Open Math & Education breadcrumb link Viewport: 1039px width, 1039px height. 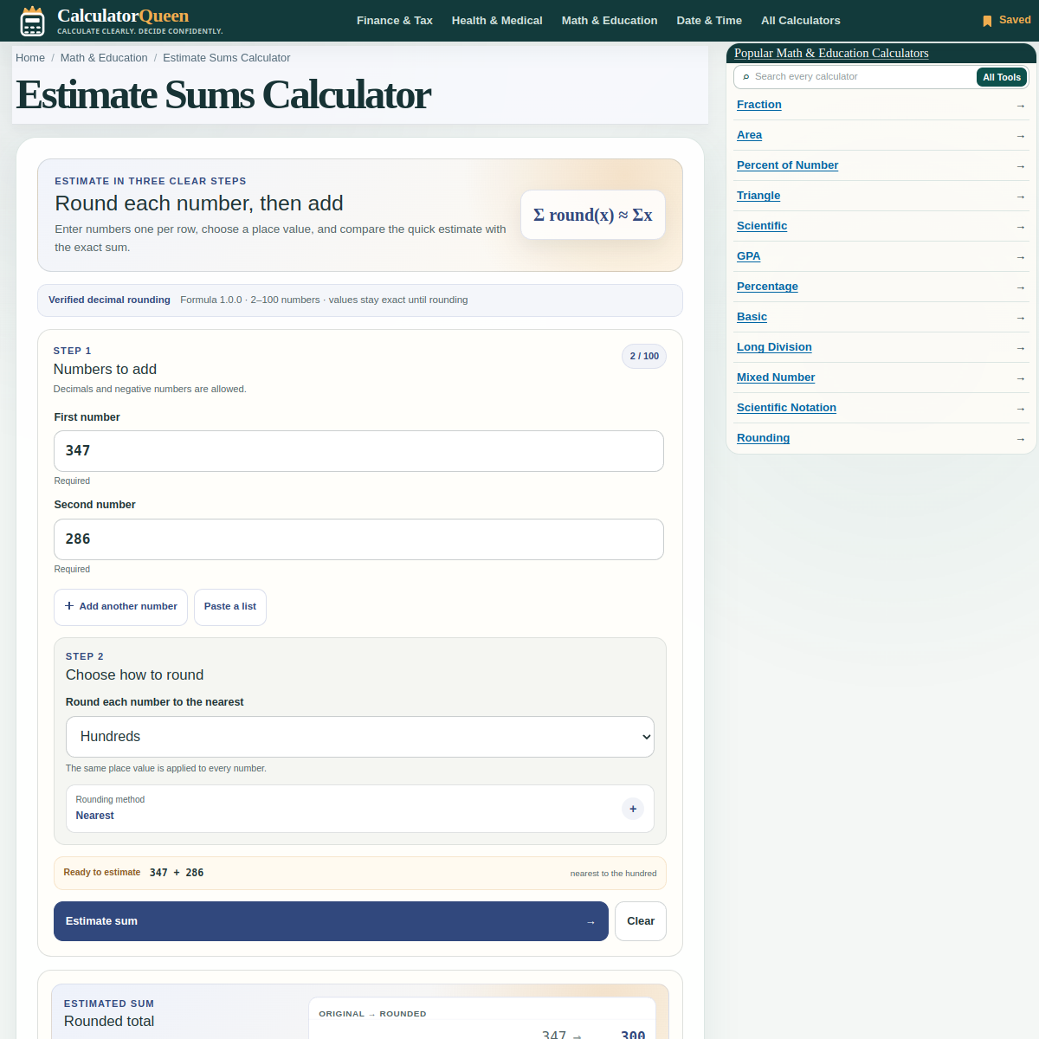(104, 58)
